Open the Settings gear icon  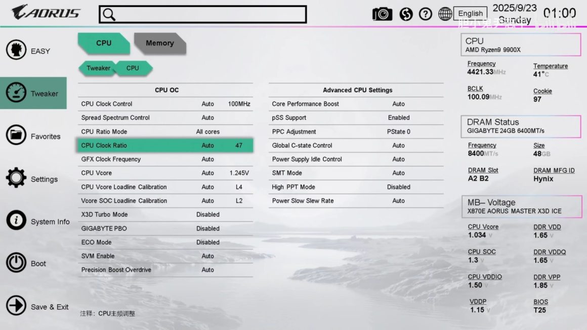tap(16, 178)
